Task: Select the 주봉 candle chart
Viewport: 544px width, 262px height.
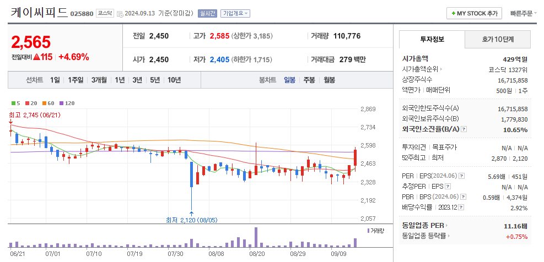Action: point(309,80)
